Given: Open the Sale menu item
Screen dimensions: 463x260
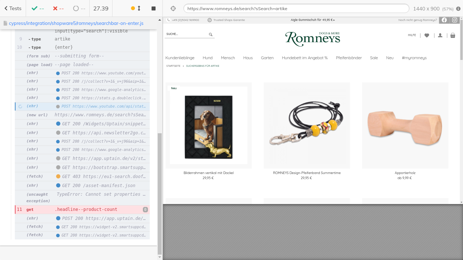Looking at the screenshot, I should 374,58.
